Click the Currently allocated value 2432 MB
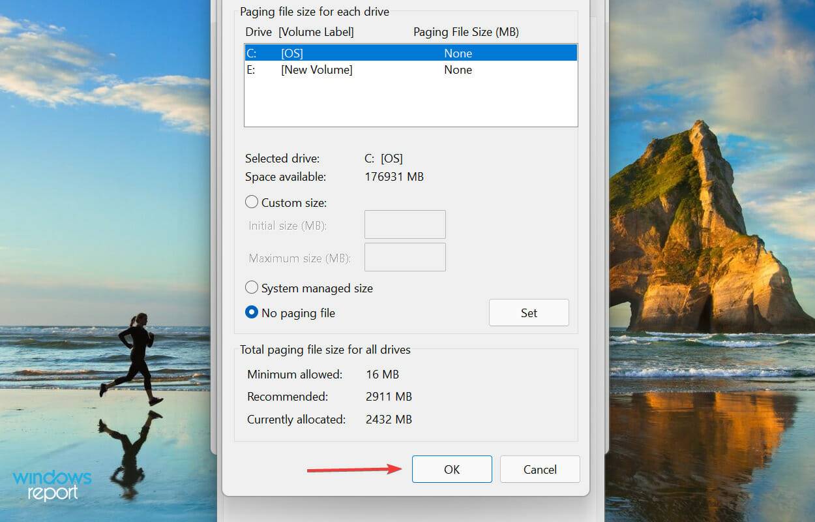The width and height of the screenshot is (815, 522). tap(389, 419)
